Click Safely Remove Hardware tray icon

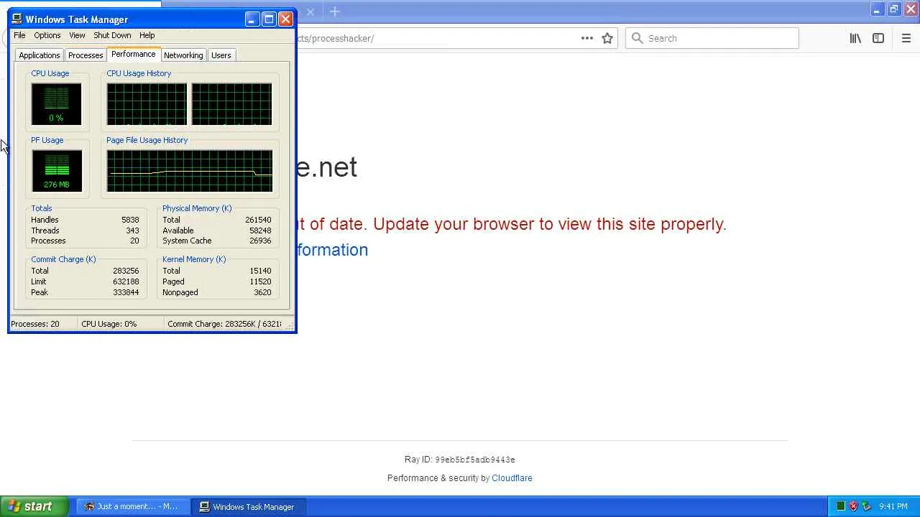866,506
